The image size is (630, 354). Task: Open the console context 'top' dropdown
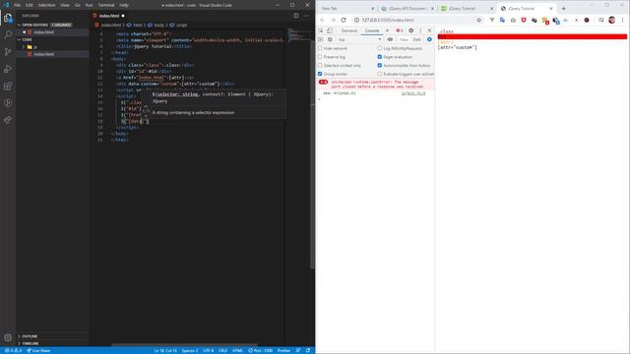point(359,39)
